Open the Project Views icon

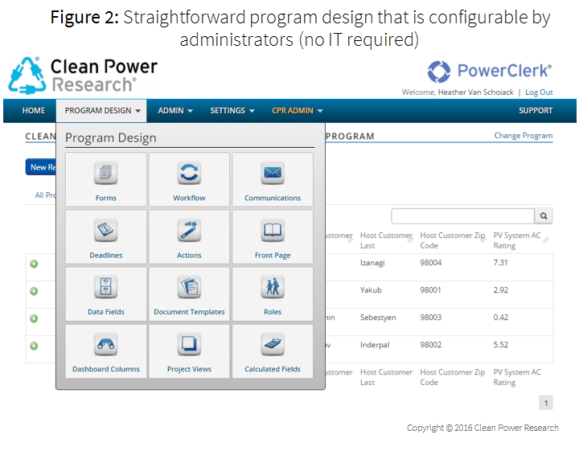pyautogui.click(x=189, y=344)
